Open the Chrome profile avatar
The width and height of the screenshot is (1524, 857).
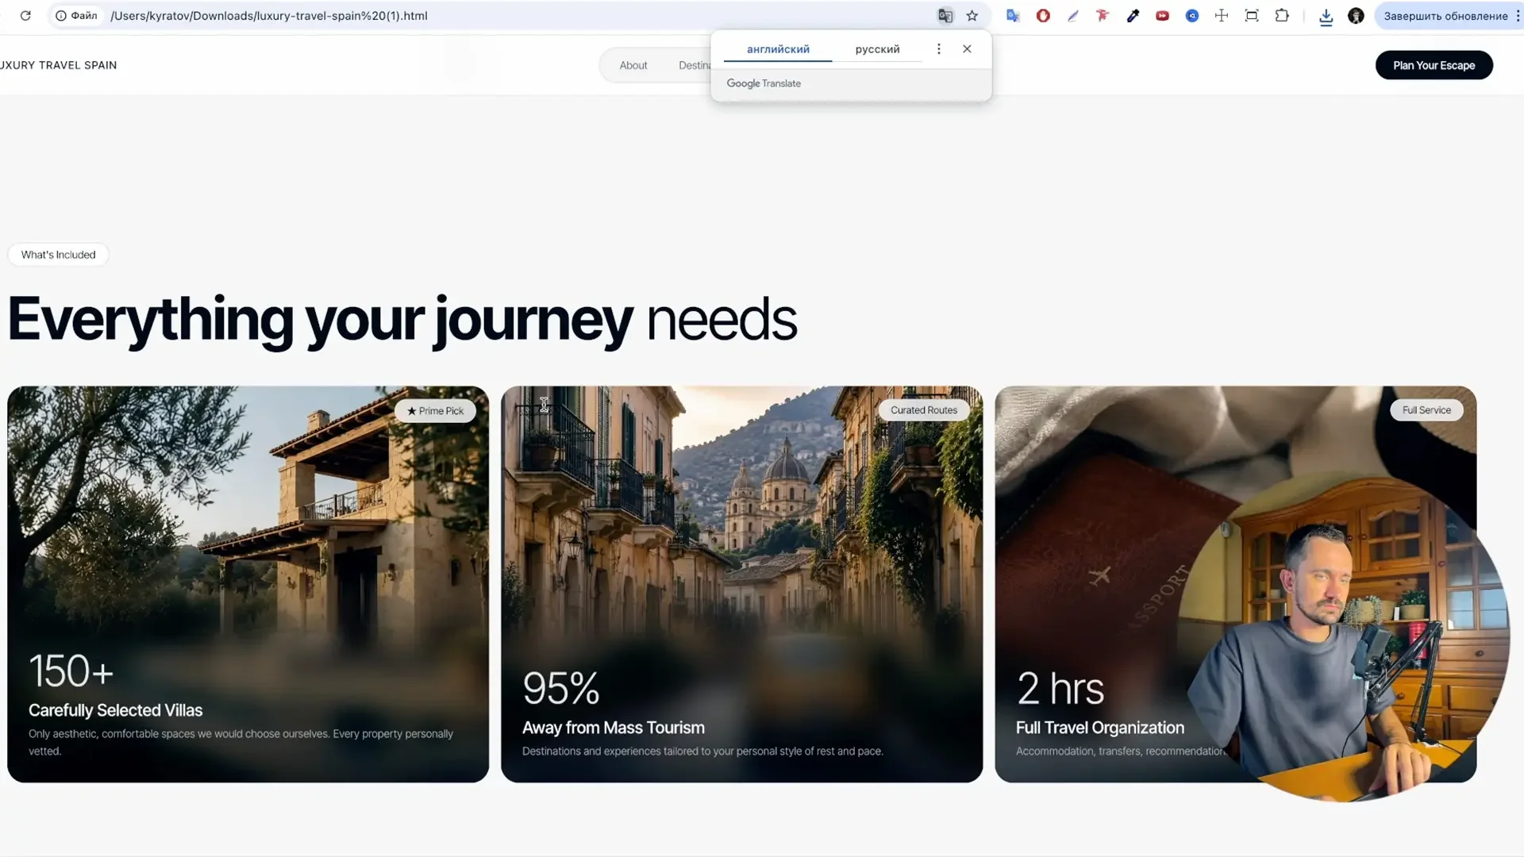pos(1356,16)
